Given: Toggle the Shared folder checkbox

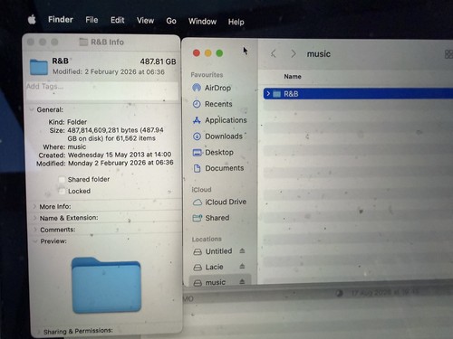Looking at the screenshot, I should tap(62, 180).
